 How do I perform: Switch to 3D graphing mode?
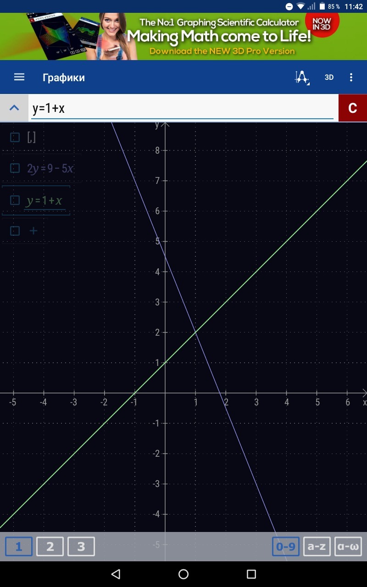tap(329, 77)
